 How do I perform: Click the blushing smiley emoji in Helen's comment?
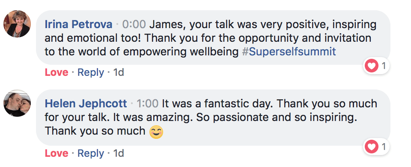click(x=156, y=132)
